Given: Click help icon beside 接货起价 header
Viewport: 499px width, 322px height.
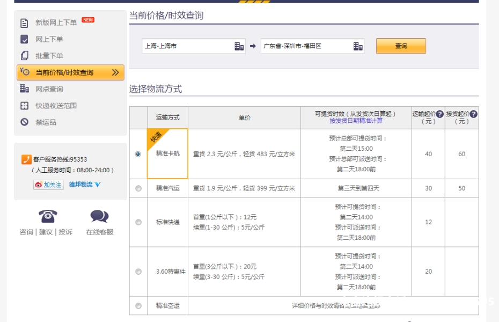Looking at the screenshot, I should point(473,114).
